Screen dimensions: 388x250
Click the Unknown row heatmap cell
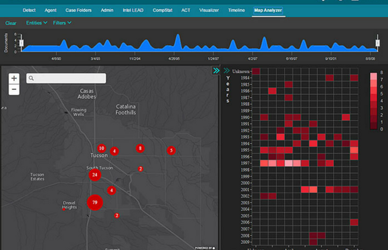pos(256,71)
